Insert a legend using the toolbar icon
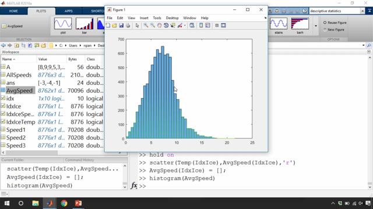373x209 pixels. 207,26
